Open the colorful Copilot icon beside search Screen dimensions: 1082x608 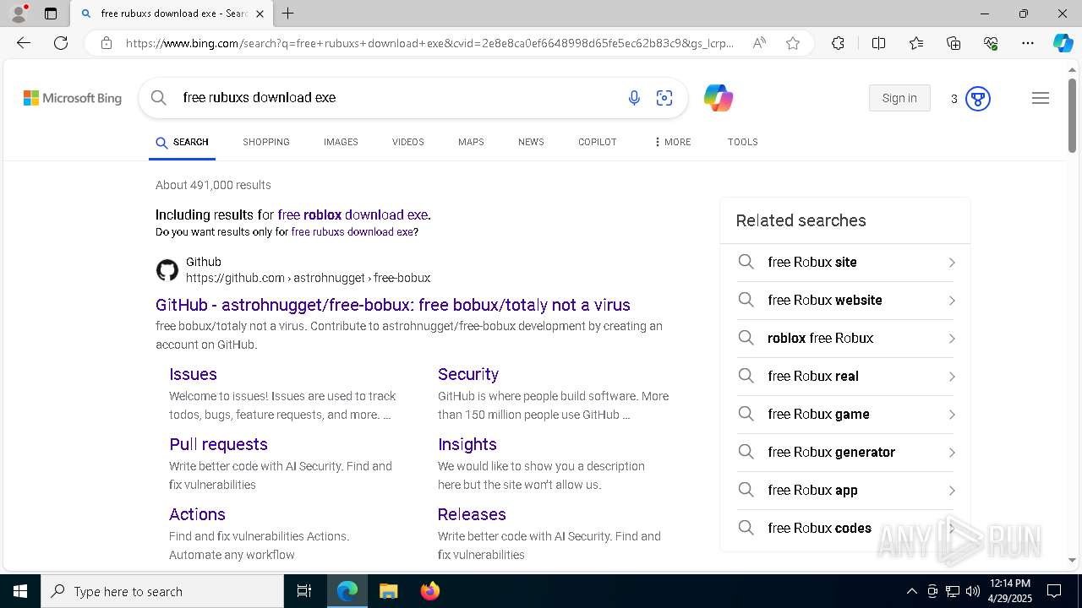point(719,98)
